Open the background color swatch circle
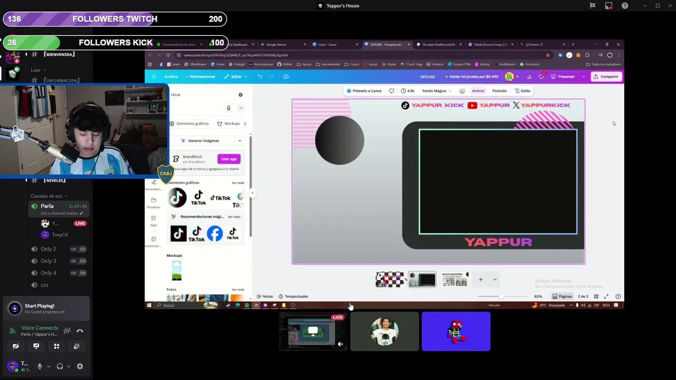Viewport: 676px width, 380px height. pos(462,91)
